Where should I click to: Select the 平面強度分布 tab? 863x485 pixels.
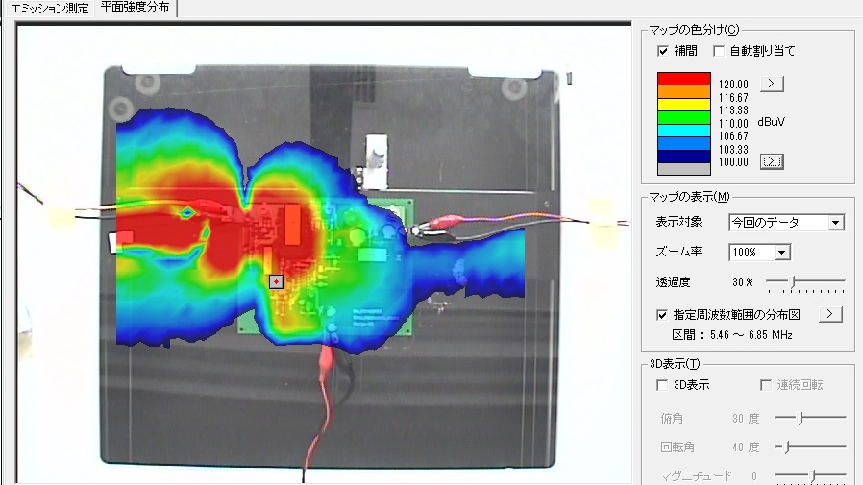(134, 9)
